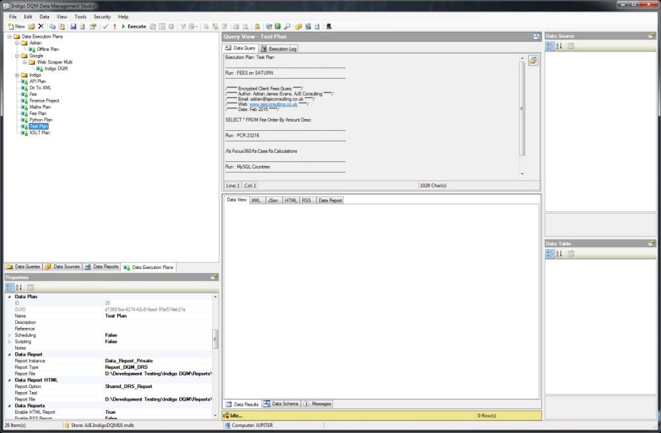Sort the Properties panel alphabetically
Image resolution: width=661 pixels, height=433 pixels.
pos(18,288)
